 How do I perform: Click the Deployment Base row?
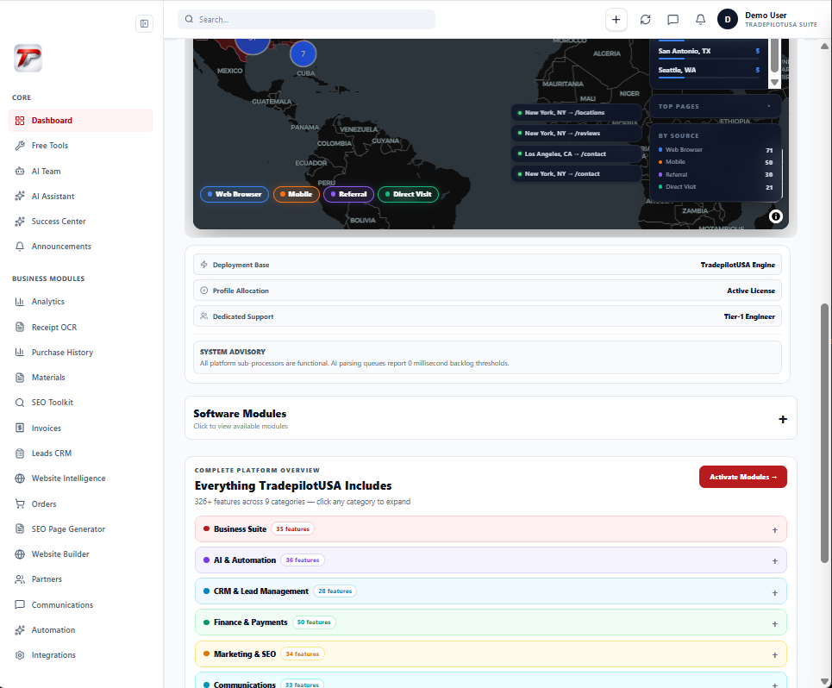tap(487, 265)
